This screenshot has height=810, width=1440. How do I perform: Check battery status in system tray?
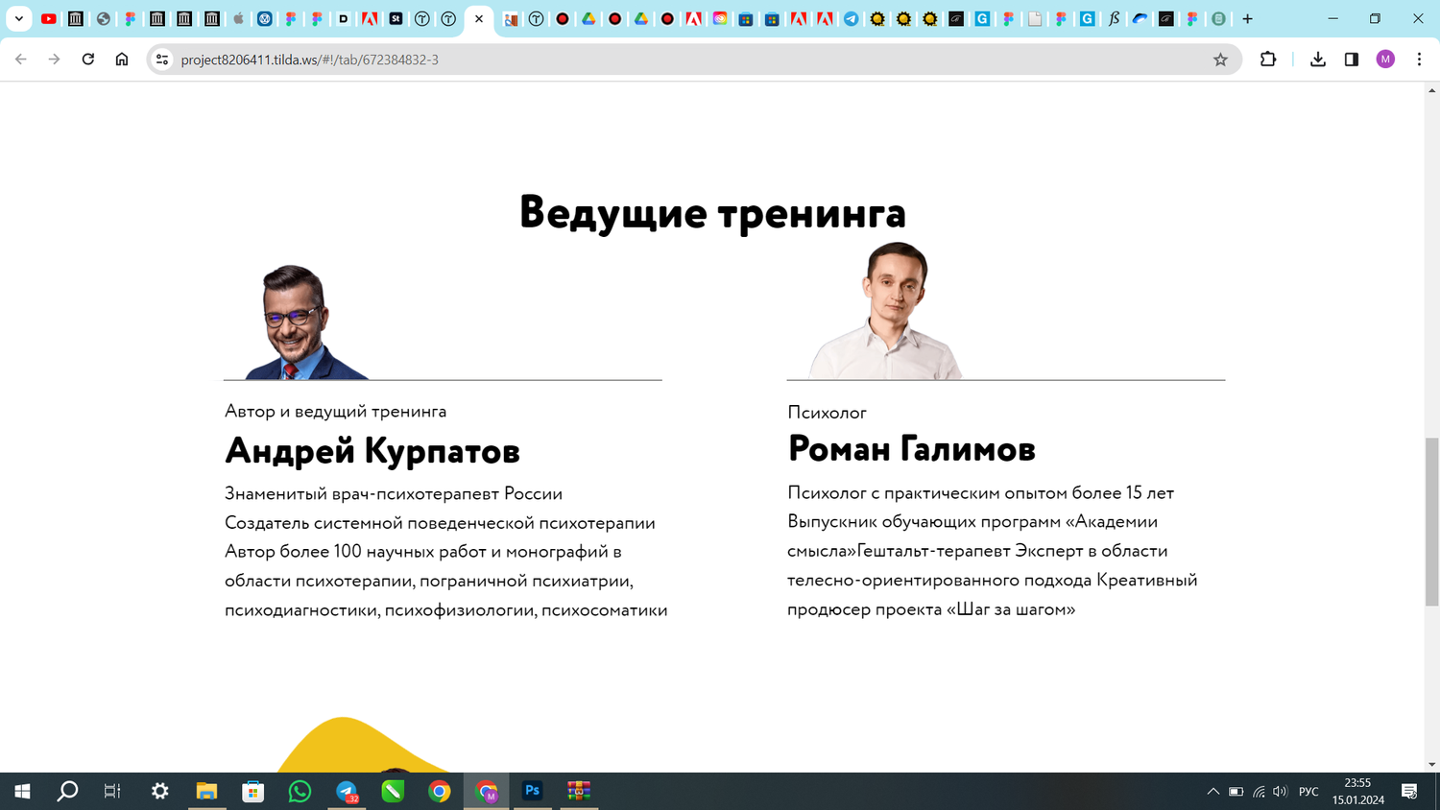click(1236, 792)
